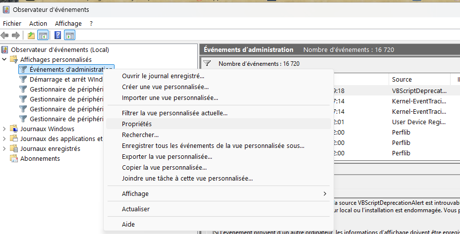Choose Enregistrer tous les événements de la vue
The image size is (460, 234).
[x=219, y=145]
